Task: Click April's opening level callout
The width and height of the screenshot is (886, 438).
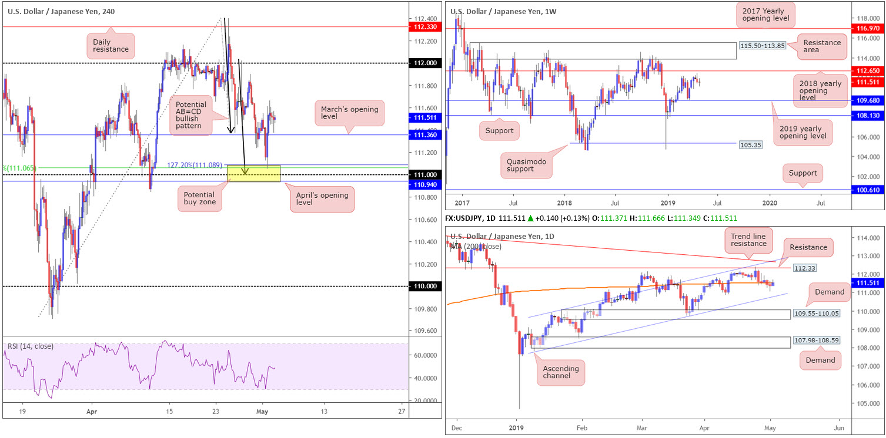Action: (320, 200)
